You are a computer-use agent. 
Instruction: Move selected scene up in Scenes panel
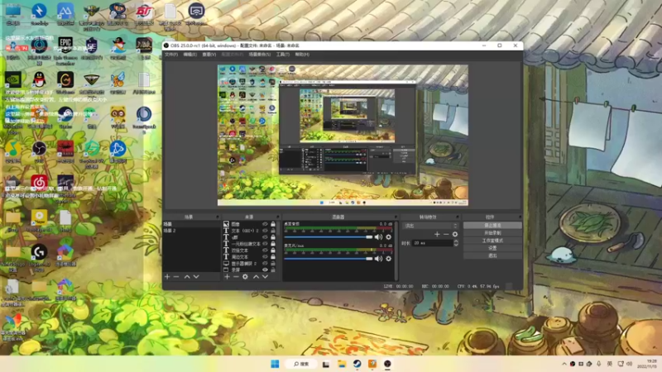[x=187, y=277]
